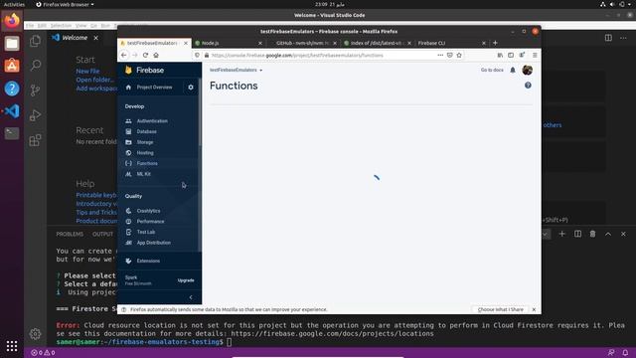Collapse Firebase sidebar with chevron
This screenshot has width=636, height=358.
tap(191, 297)
